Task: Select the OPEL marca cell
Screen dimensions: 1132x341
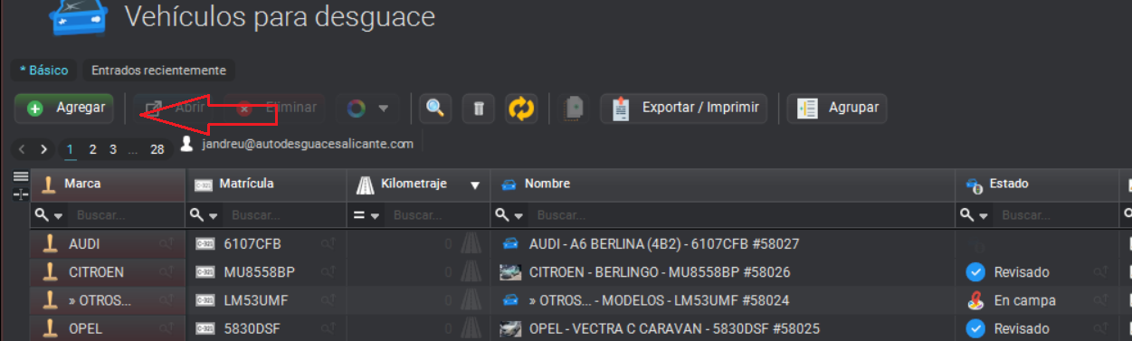Action: coord(109,328)
